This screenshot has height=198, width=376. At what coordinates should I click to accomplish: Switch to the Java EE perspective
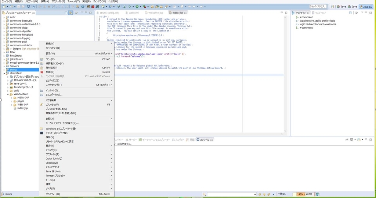pyautogui.click(x=365, y=7)
